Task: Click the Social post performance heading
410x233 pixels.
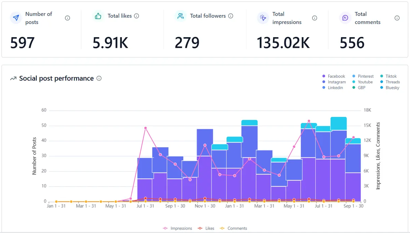Action: pos(56,78)
